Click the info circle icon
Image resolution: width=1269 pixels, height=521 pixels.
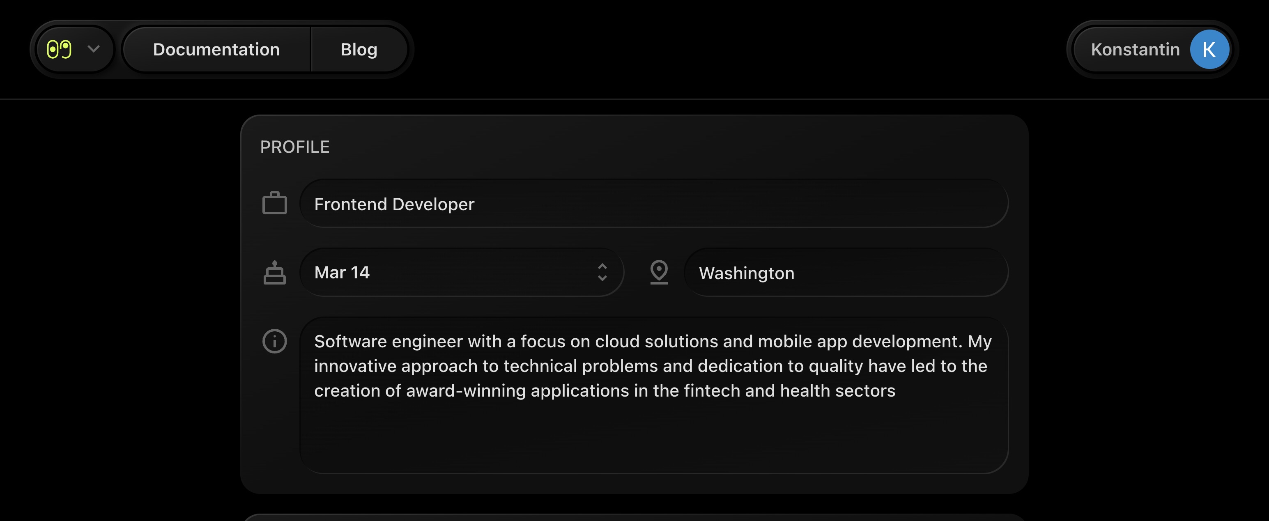(274, 341)
